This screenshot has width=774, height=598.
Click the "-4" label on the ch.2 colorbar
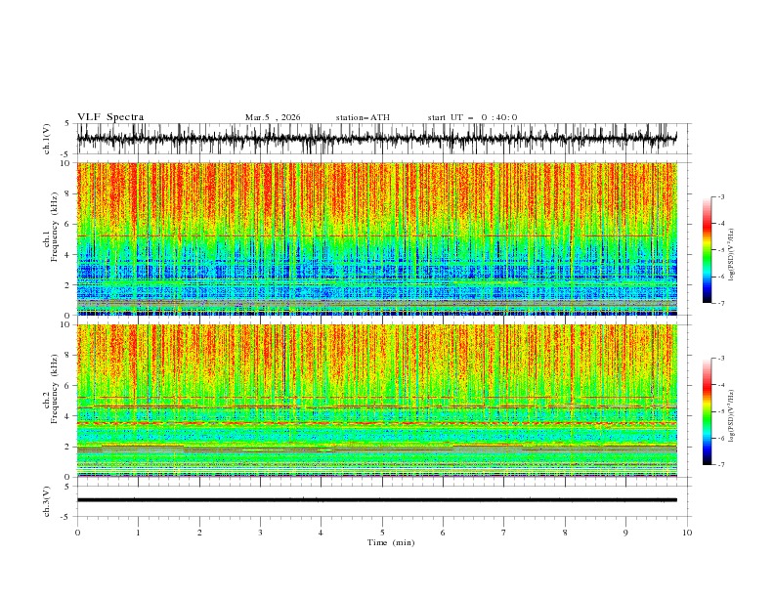pos(721,385)
